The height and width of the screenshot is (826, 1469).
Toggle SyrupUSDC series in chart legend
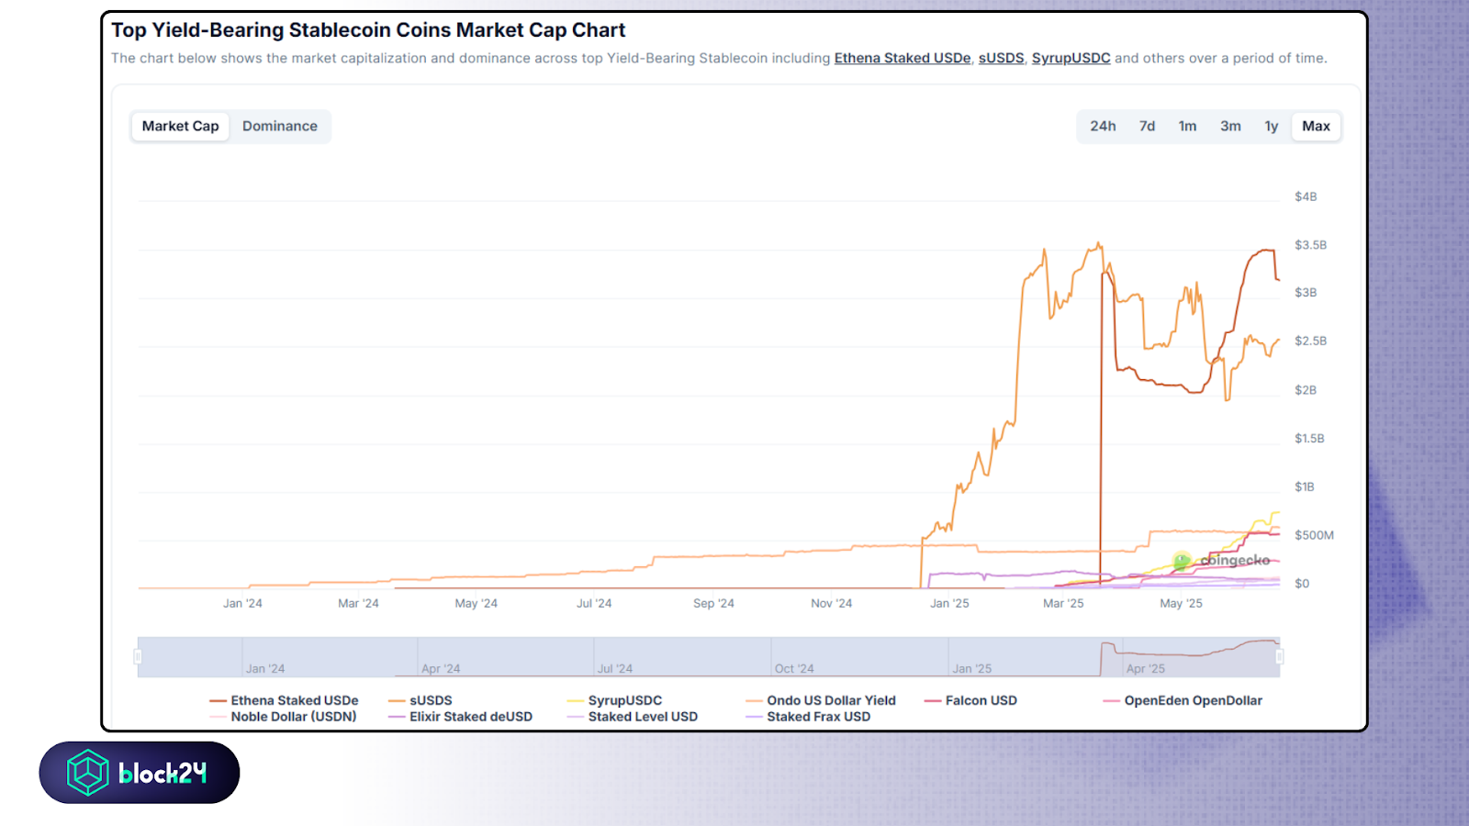[614, 700]
